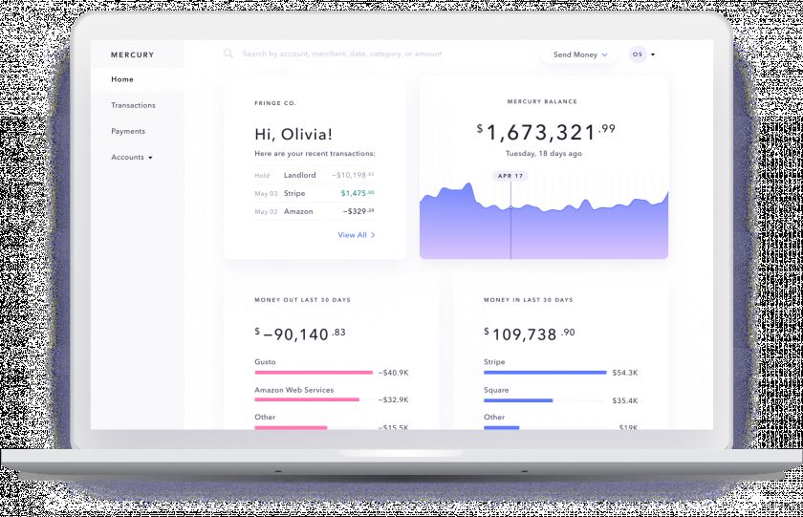The image size is (803, 517).
Task: Click the MONEY IN LAST 30 DAYS heading
Action: point(529,300)
